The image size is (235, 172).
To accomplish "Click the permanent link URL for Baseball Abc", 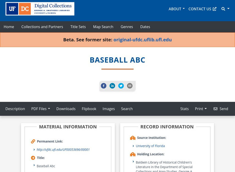I will point(63,149).
